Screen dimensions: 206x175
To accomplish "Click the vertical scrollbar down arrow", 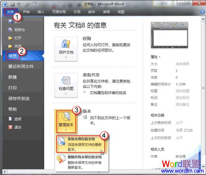I will click(203, 167).
